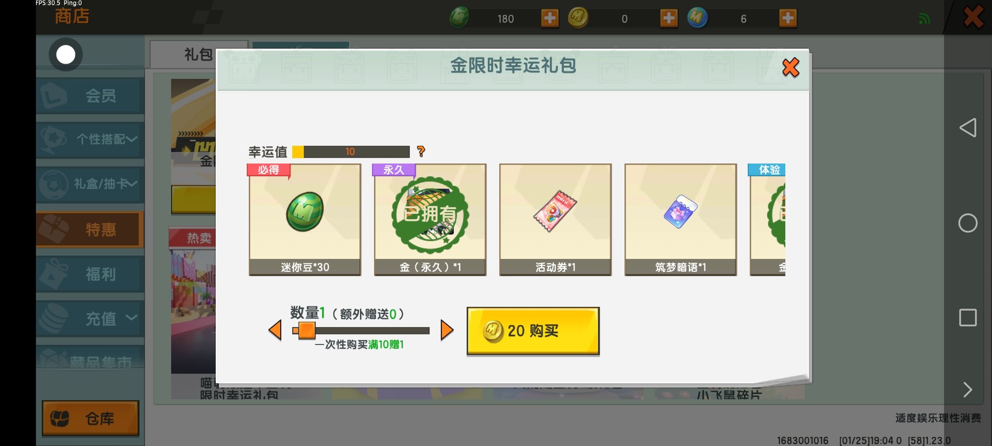Select the 筑梦暗语*1 reward item
Viewport: 992px width, 446px height.
[x=680, y=220]
